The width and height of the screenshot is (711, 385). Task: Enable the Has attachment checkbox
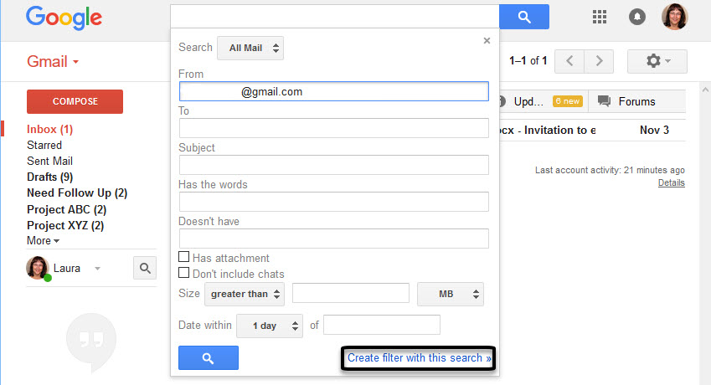[x=184, y=257]
